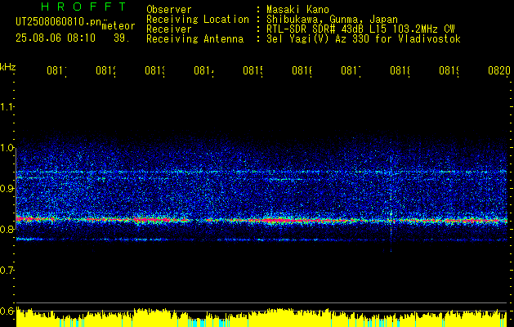Click Shibukawa, Gunma, Japan text

point(332,20)
